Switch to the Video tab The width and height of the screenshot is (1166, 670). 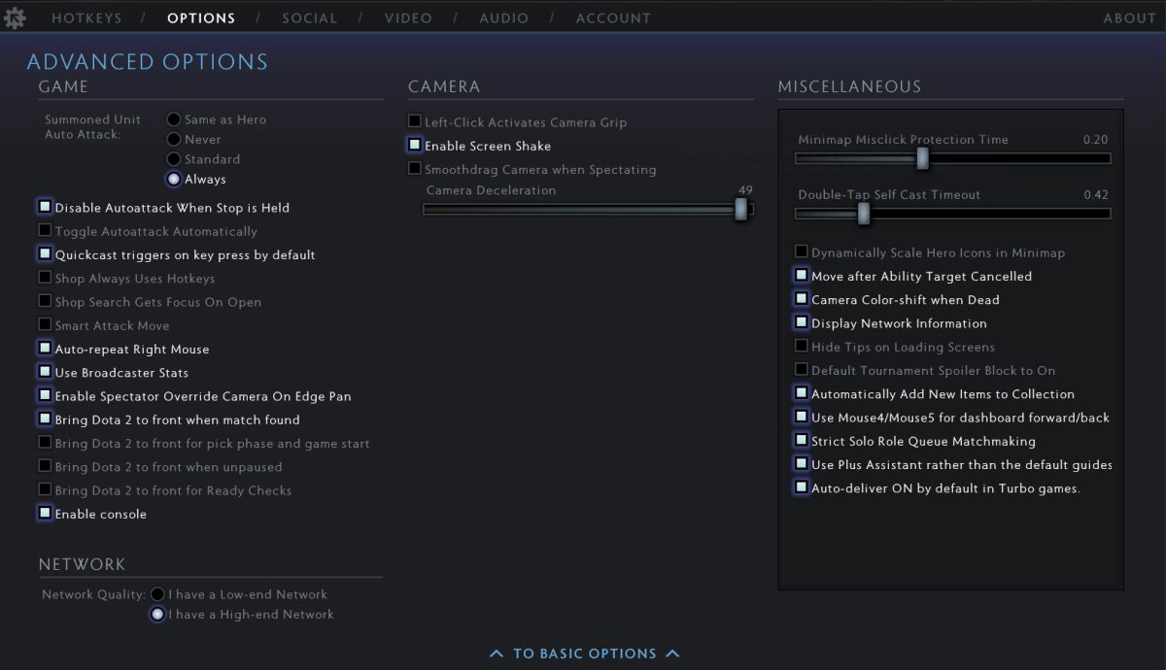(x=408, y=17)
